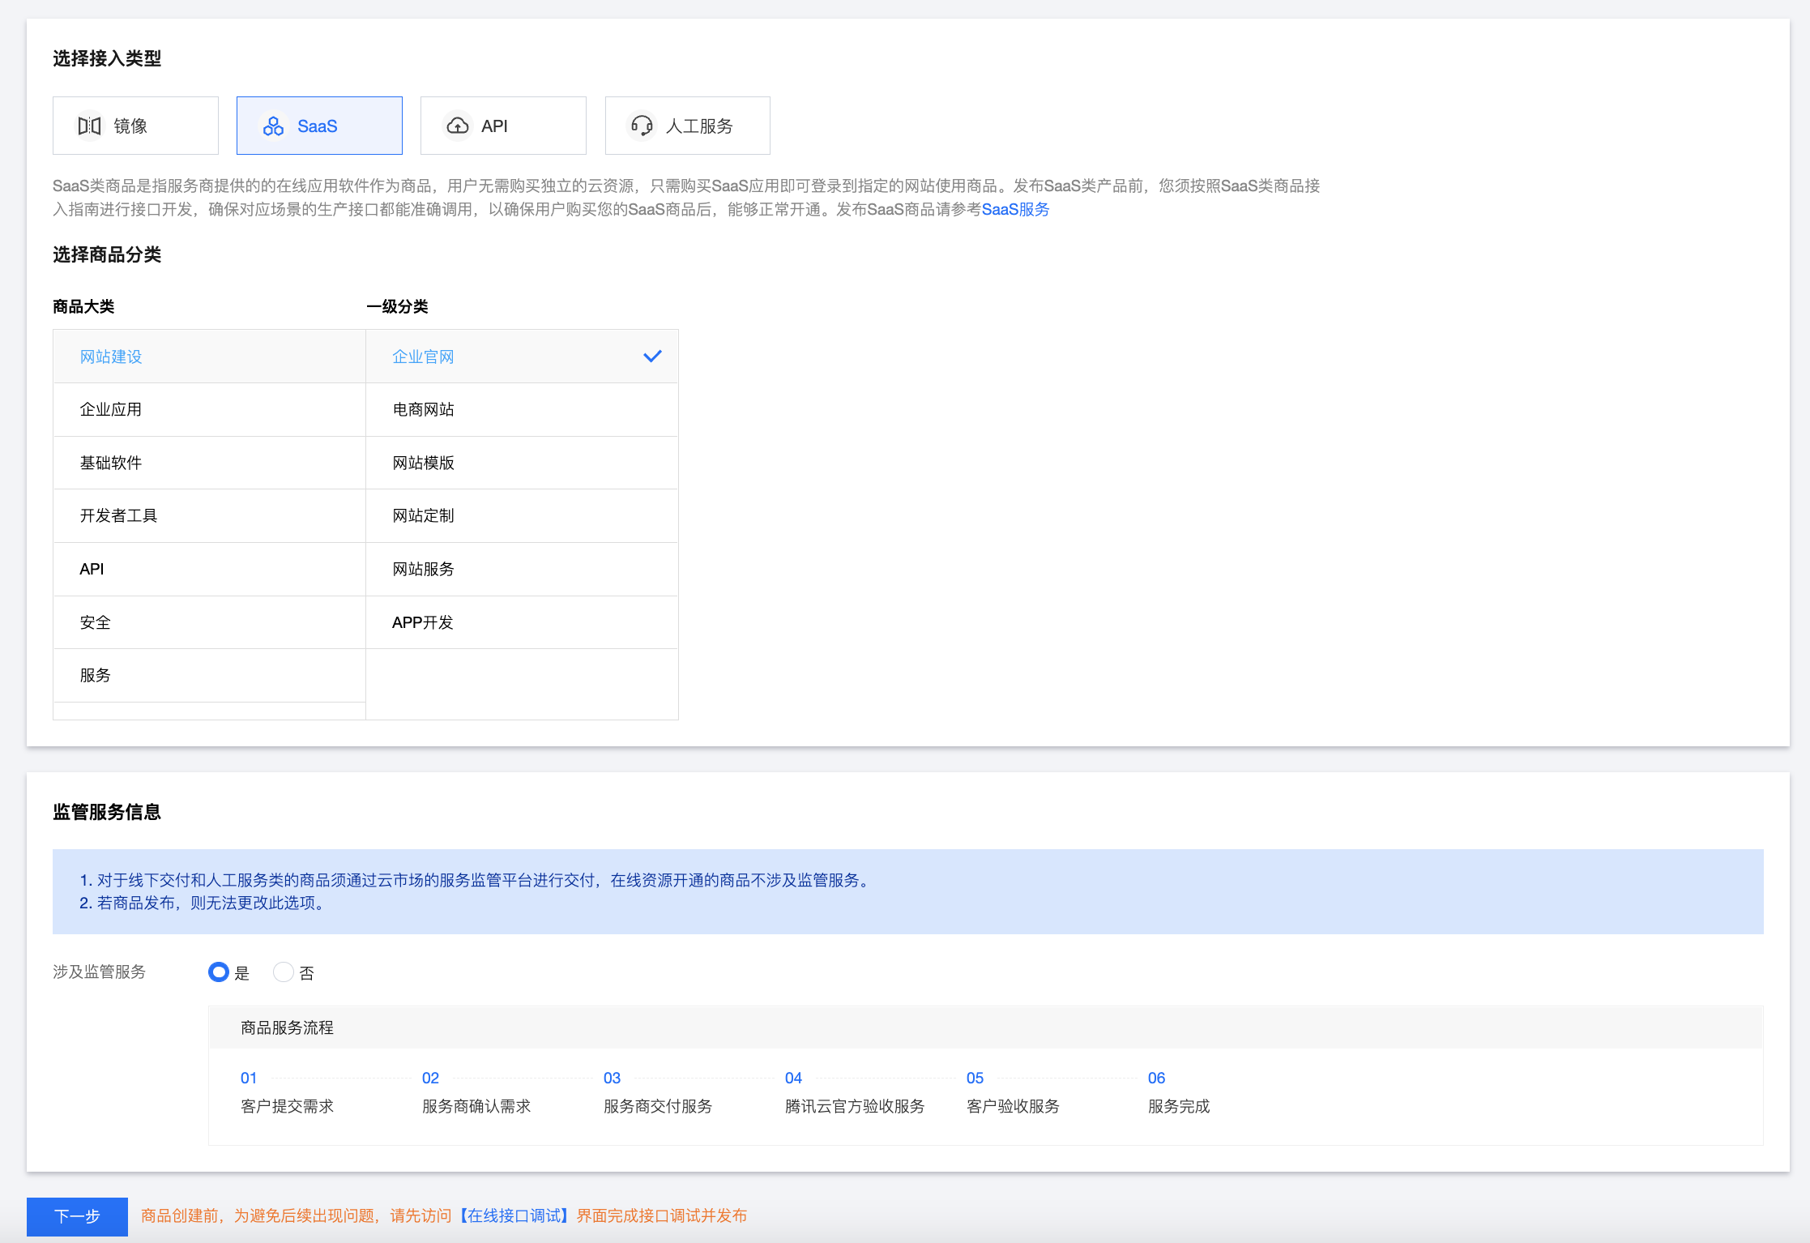The height and width of the screenshot is (1243, 1810).
Task: Click the SaaS hexagon cluster icon
Action: click(x=273, y=126)
